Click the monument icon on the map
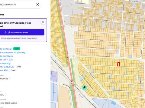This screenshot has height=108, width=145. pyautogui.click(x=73, y=56)
